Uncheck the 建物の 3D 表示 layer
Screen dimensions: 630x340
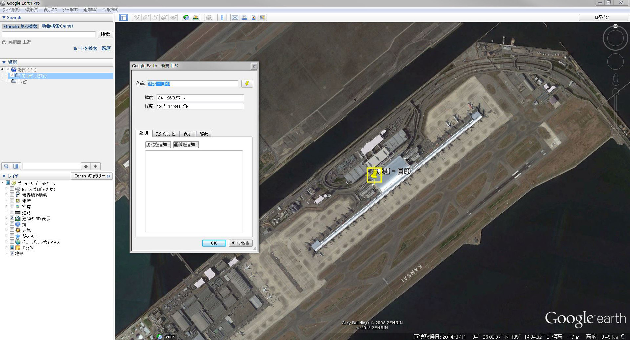pyautogui.click(x=12, y=218)
